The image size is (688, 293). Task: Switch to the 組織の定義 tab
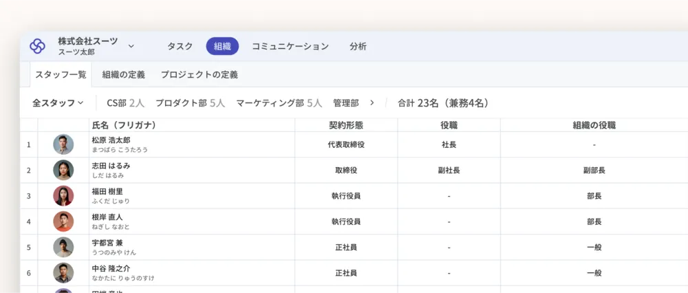tap(123, 74)
